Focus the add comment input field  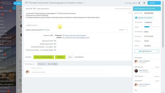tap(68, 72)
